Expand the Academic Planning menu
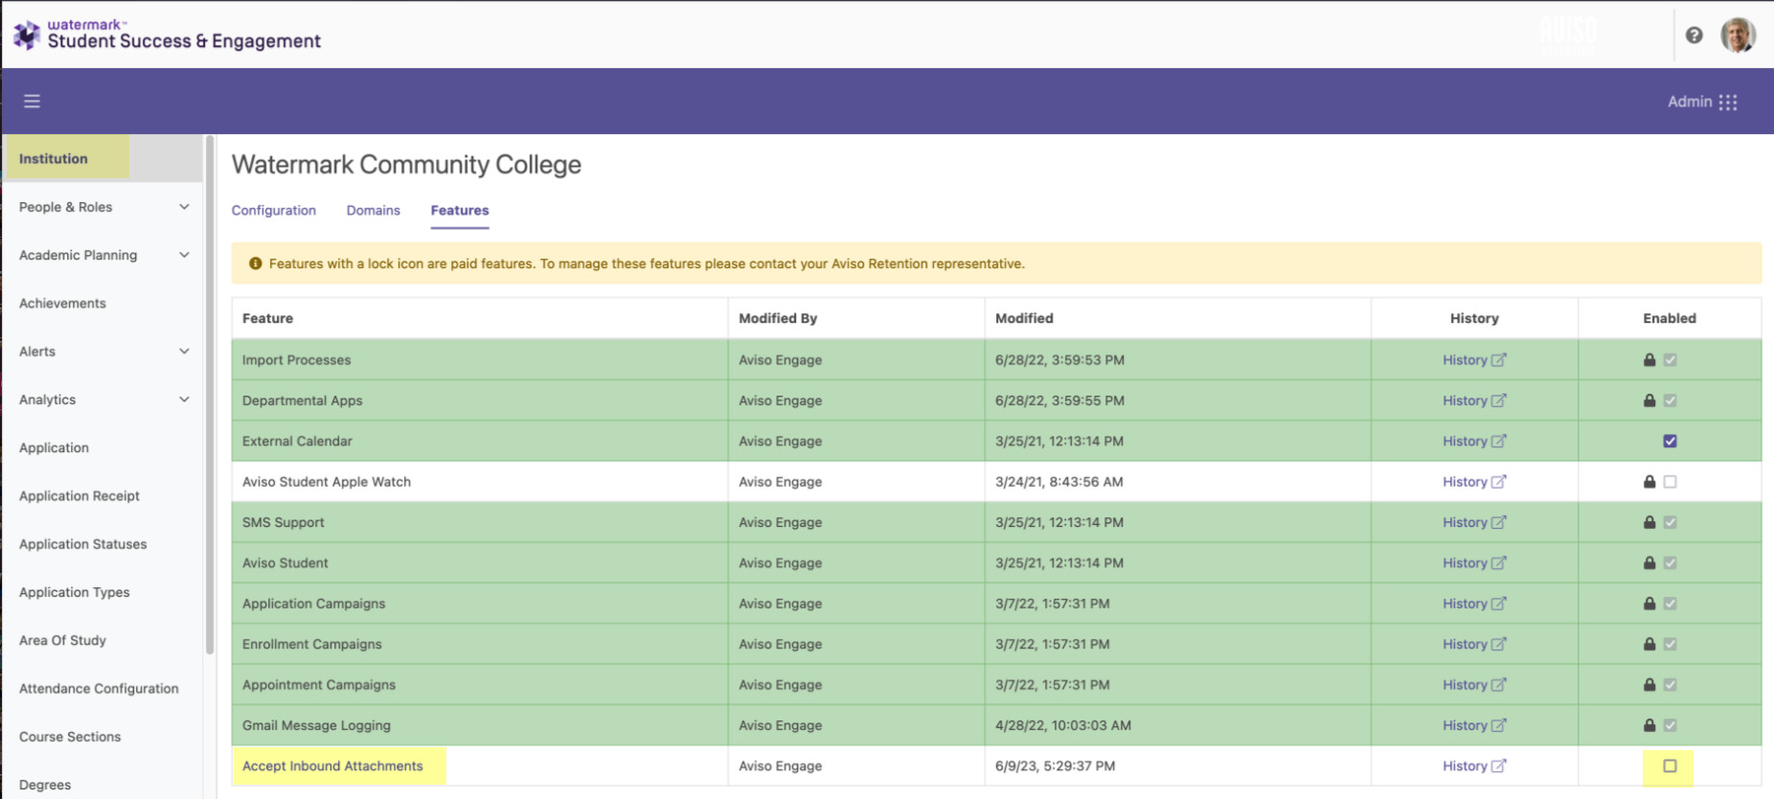The width and height of the screenshot is (1774, 799). 103,255
